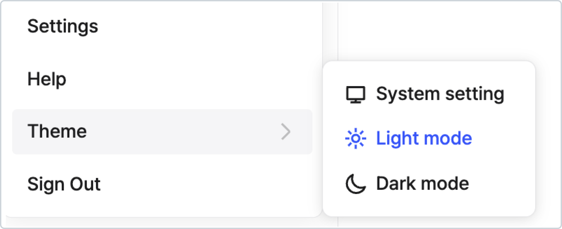The image size is (562, 229).
Task: Click the gray highlighted Theme row background
Action: (162, 132)
